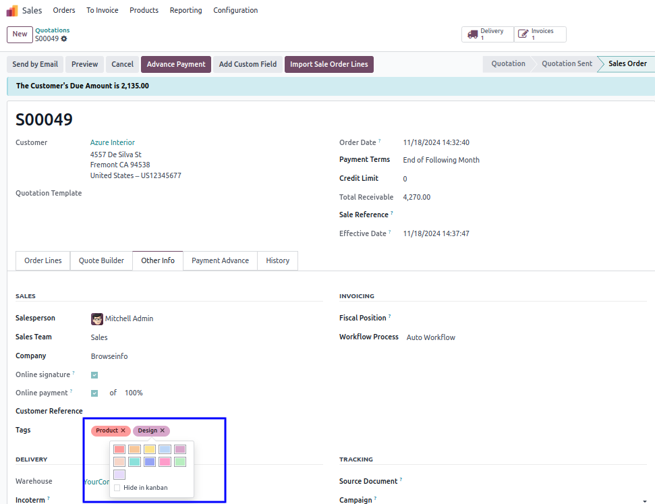Image resolution: width=655 pixels, height=504 pixels.
Task: Open the Configuration menu
Action: [x=235, y=10]
